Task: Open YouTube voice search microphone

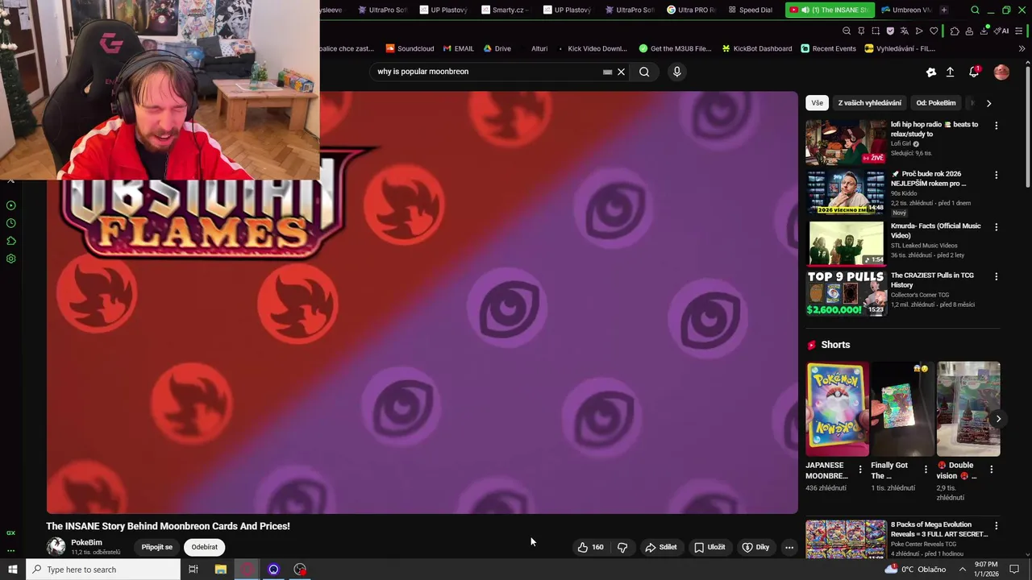Action: pyautogui.click(x=676, y=72)
